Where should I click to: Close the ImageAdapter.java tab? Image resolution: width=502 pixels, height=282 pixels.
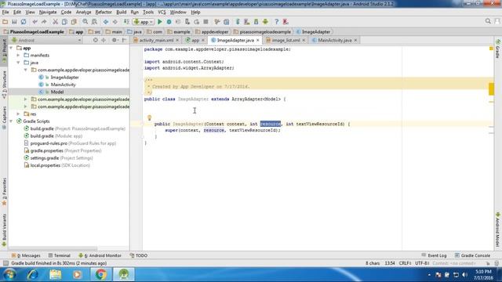click(x=258, y=40)
